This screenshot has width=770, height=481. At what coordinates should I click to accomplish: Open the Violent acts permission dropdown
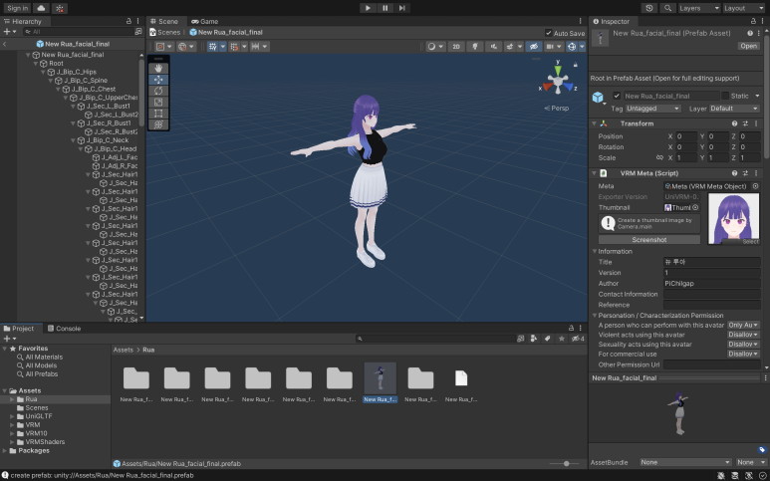tap(743, 335)
